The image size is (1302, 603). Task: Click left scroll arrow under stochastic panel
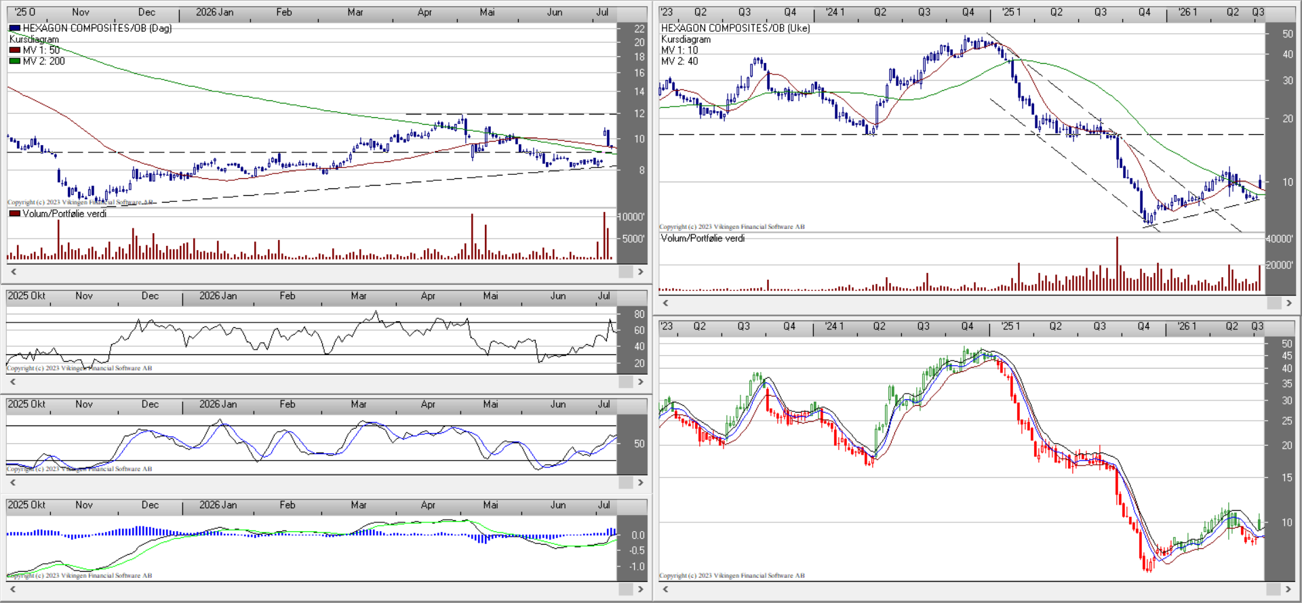click(x=13, y=482)
